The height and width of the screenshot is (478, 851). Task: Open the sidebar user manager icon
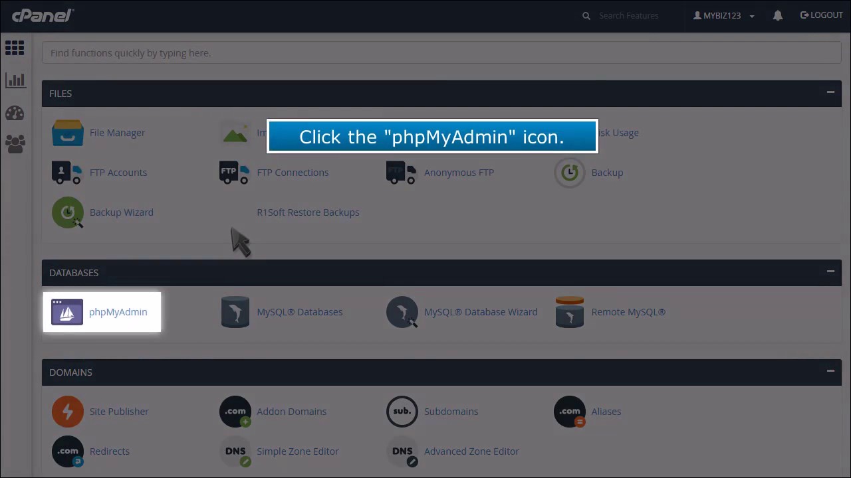(15, 144)
